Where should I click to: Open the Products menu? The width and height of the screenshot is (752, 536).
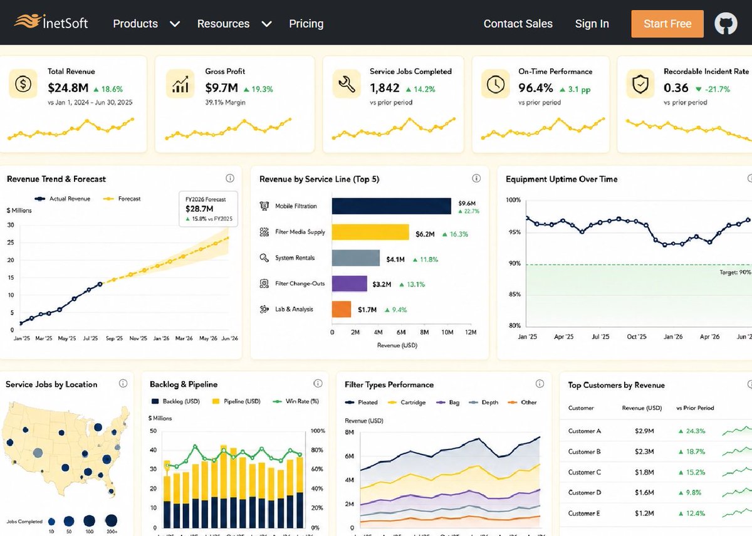pos(135,24)
